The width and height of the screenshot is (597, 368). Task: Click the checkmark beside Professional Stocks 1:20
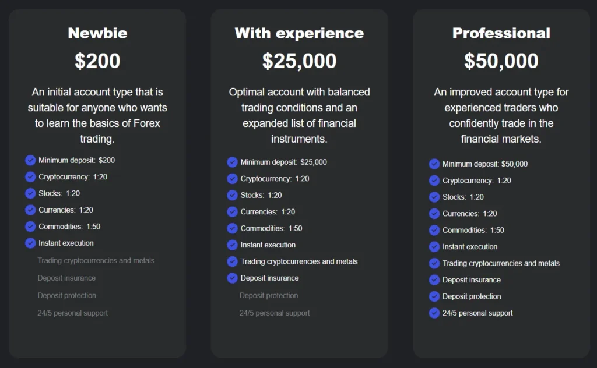(434, 197)
